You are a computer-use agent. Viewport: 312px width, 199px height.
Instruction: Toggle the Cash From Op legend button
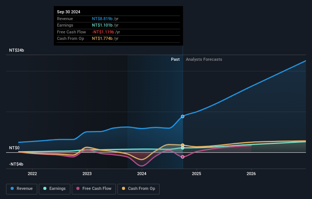coord(138,189)
